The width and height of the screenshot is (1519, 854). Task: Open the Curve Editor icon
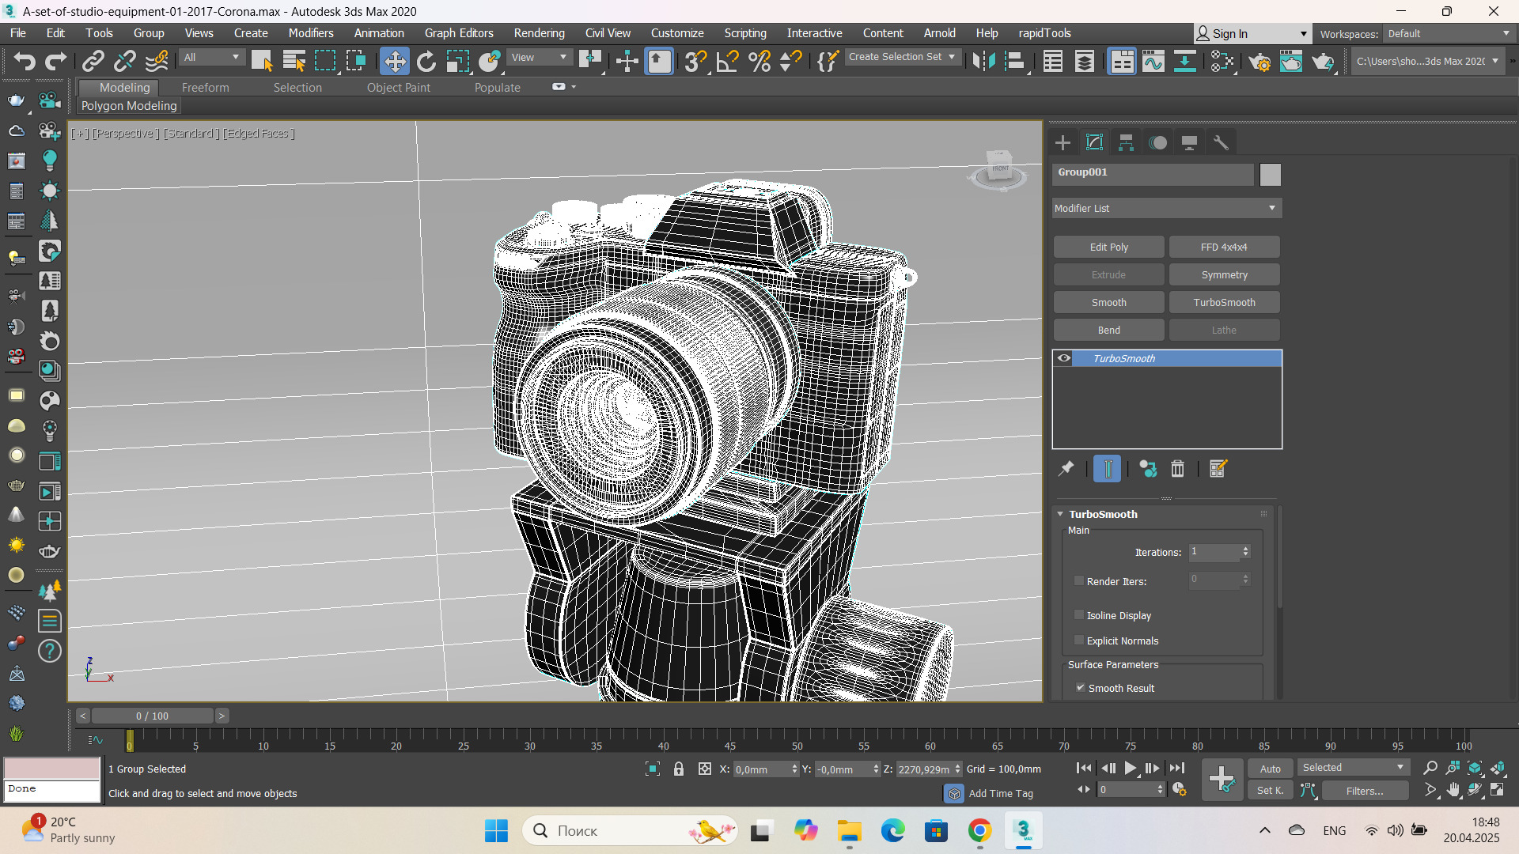[x=1153, y=61]
